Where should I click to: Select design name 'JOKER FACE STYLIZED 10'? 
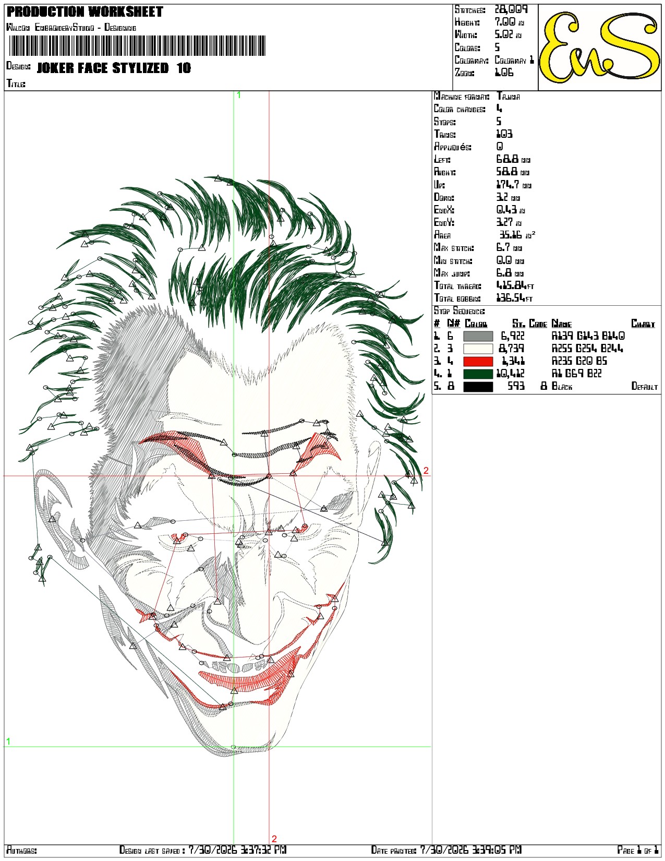coord(114,68)
